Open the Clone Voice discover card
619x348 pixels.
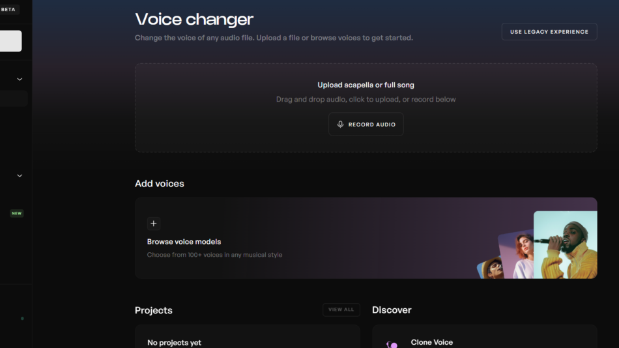pyautogui.click(x=484, y=339)
